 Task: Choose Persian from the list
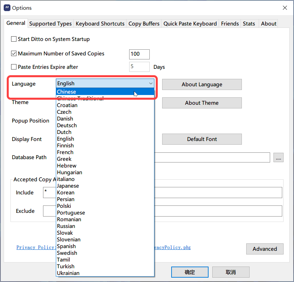pos(105,199)
